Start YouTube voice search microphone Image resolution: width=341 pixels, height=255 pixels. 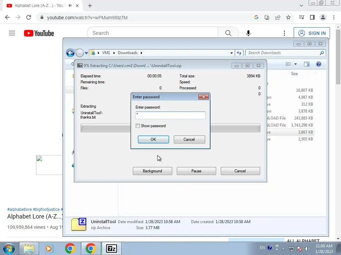tap(248, 33)
